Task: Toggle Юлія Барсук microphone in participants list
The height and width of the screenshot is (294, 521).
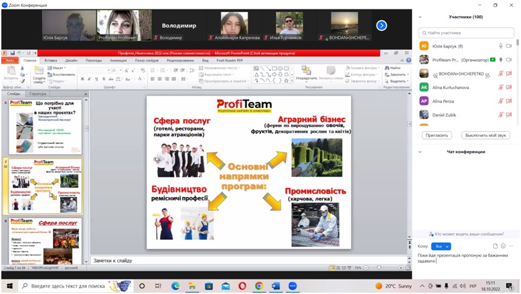Action: (501, 46)
